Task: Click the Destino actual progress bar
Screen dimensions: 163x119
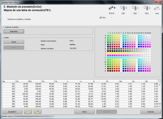Action: tap(34, 116)
